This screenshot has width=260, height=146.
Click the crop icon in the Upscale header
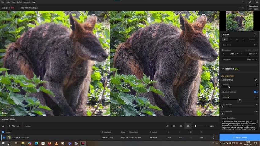(x=255, y=34)
